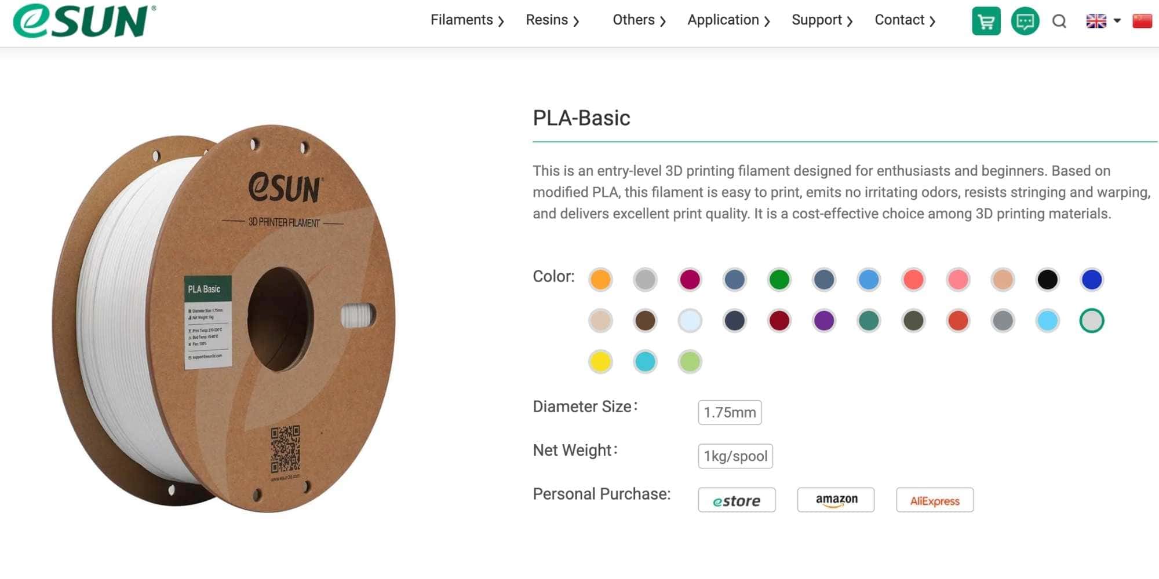1159x579 pixels.
Task: Open the Support menu item
Action: click(822, 20)
